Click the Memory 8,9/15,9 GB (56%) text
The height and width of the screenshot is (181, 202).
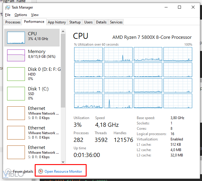(x=42, y=57)
